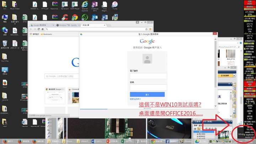
Task: Click Chrome's back arrow button
Action: click(x=31, y=29)
